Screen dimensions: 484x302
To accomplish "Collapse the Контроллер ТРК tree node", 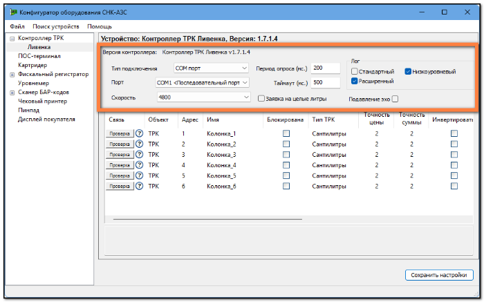I will tap(12, 39).
